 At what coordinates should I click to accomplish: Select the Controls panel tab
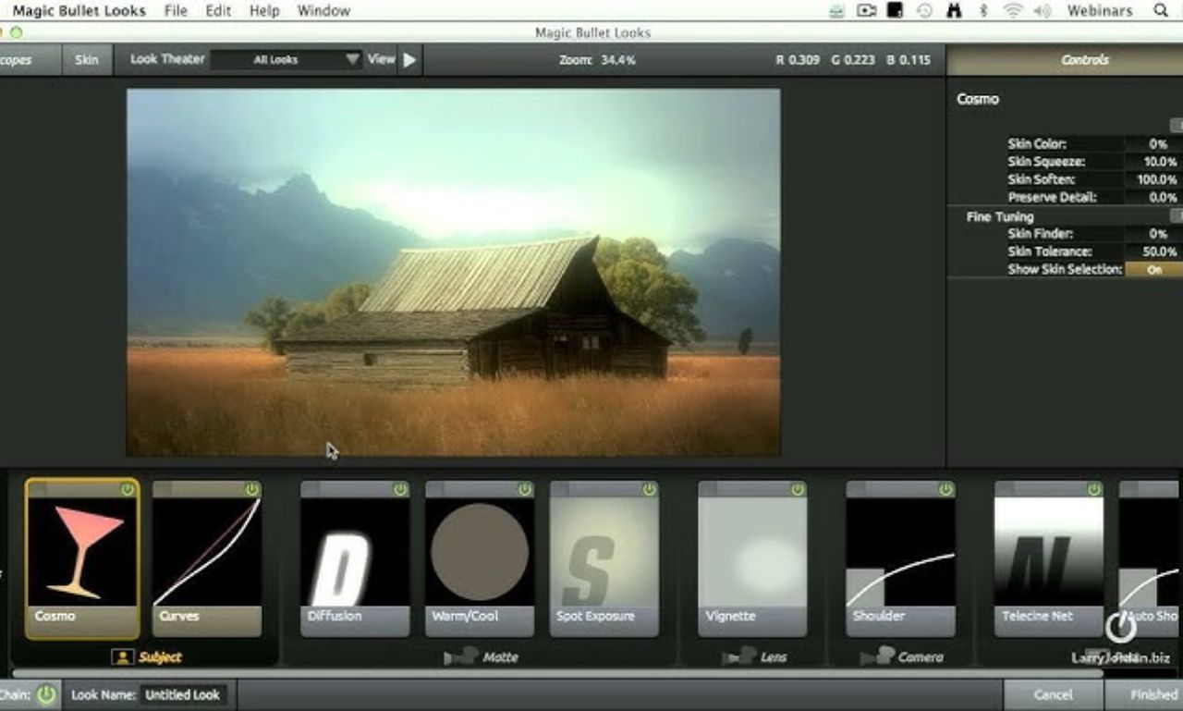pyautogui.click(x=1065, y=59)
